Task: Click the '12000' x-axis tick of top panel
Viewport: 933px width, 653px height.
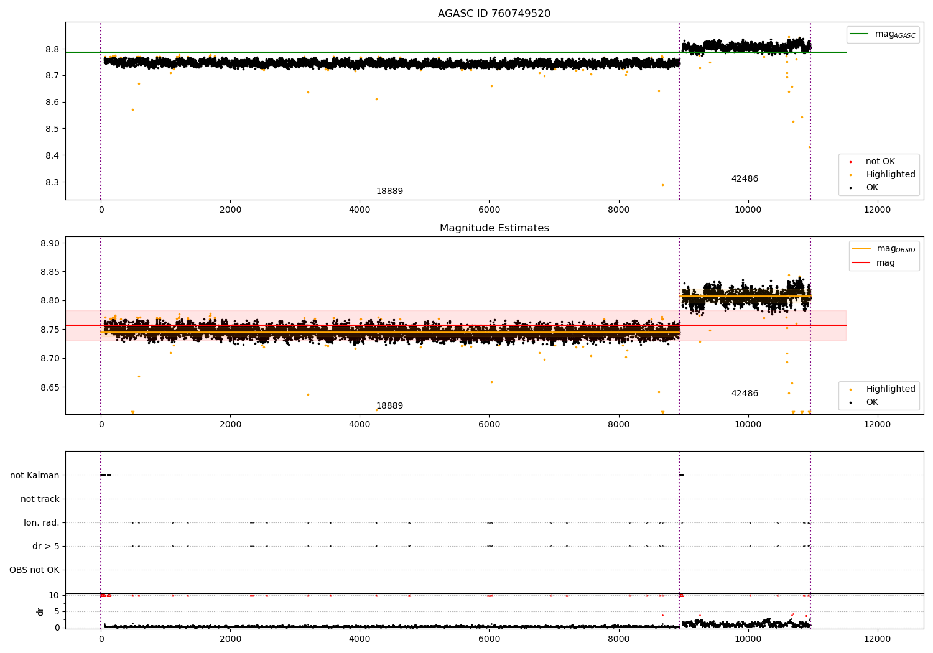Action: (877, 210)
